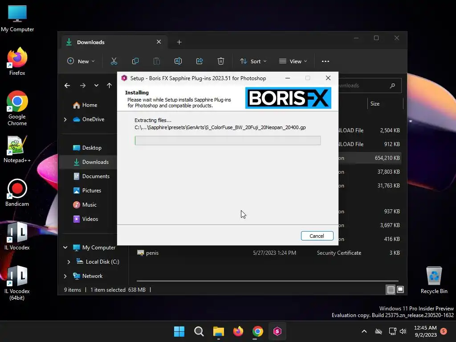This screenshot has height=342, width=456.
Task: Click the Rename icon in Explorer toolbar
Action: [x=178, y=61]
